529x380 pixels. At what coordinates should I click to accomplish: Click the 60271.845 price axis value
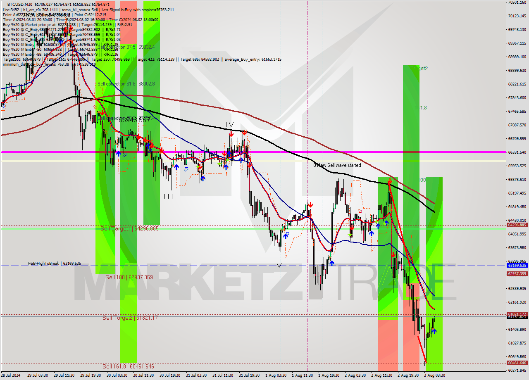pos(517,370)
